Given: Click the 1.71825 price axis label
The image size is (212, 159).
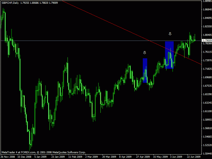Looking at the screenshot, I should pyautogui.click(x=207, y=69).
